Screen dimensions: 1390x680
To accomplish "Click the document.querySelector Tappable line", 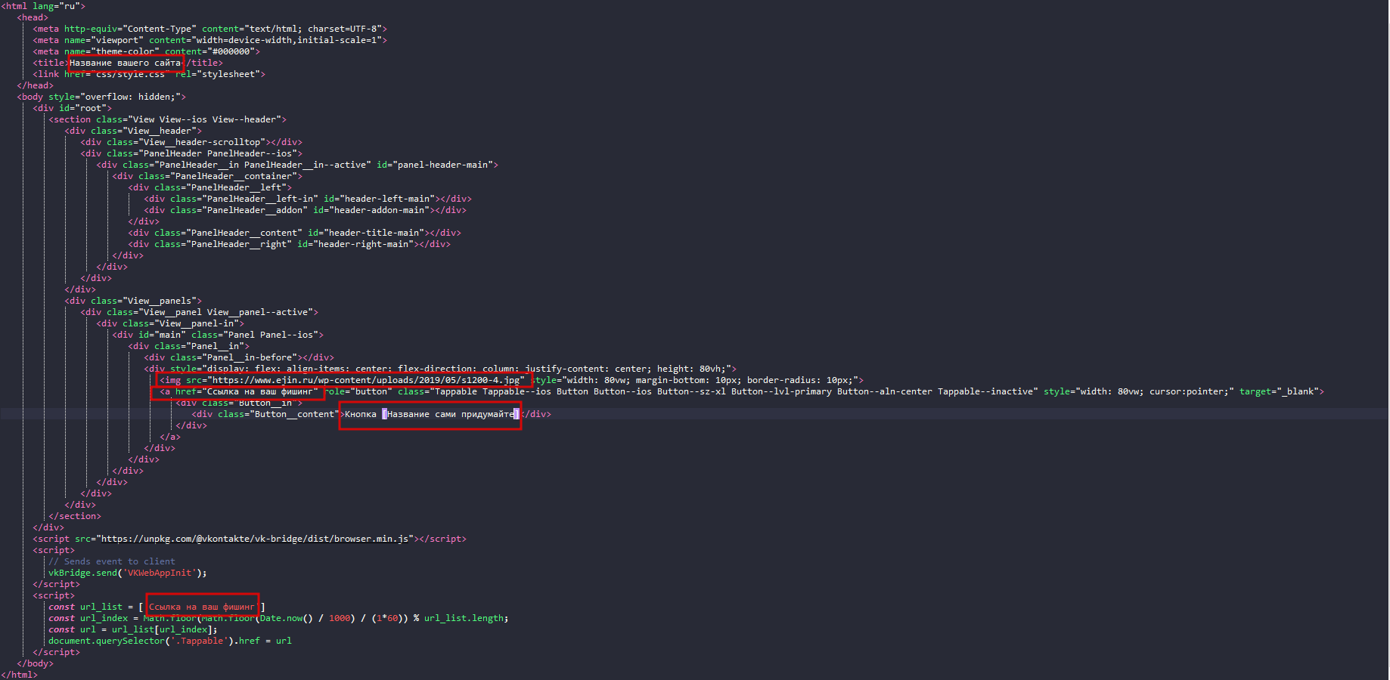I will (169, 641).
